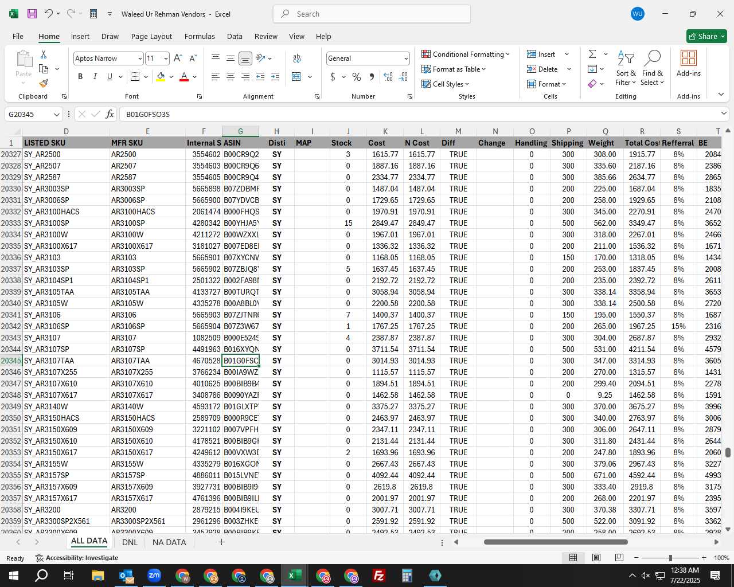Click AutoSum sigma icon
Screen dimensions: 734x587
click(592, 54)
